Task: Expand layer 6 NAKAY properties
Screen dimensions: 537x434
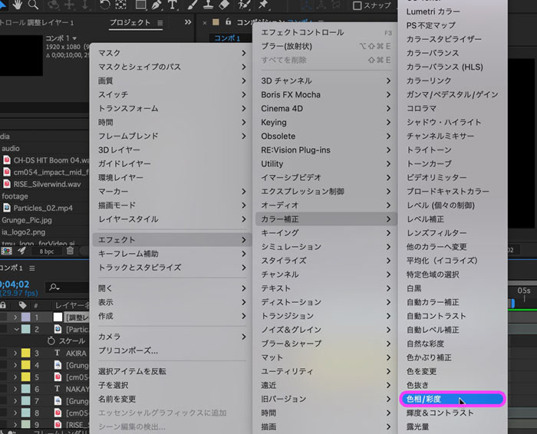Action: click(15, 390)
